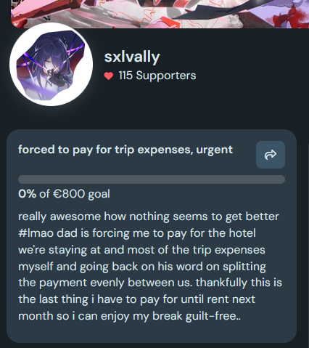309x348 pixels.
Task: Click the bold 0% progress figure
Action: (x=27, y=194)
